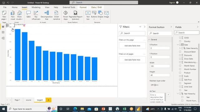Click the Alt Text fx button
The image size is (200, 112).
click(168, 95)
